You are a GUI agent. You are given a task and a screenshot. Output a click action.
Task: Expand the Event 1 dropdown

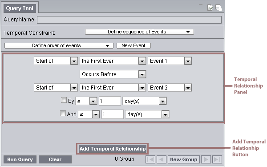pyautogui.click(x=170, y=61)
